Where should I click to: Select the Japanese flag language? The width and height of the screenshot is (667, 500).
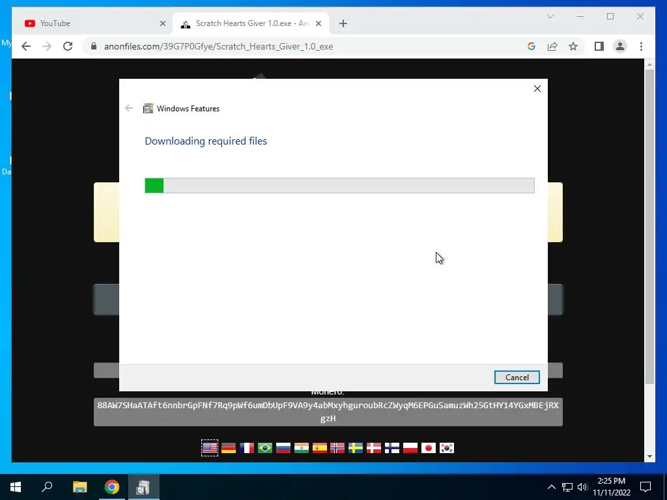point(429,448)
